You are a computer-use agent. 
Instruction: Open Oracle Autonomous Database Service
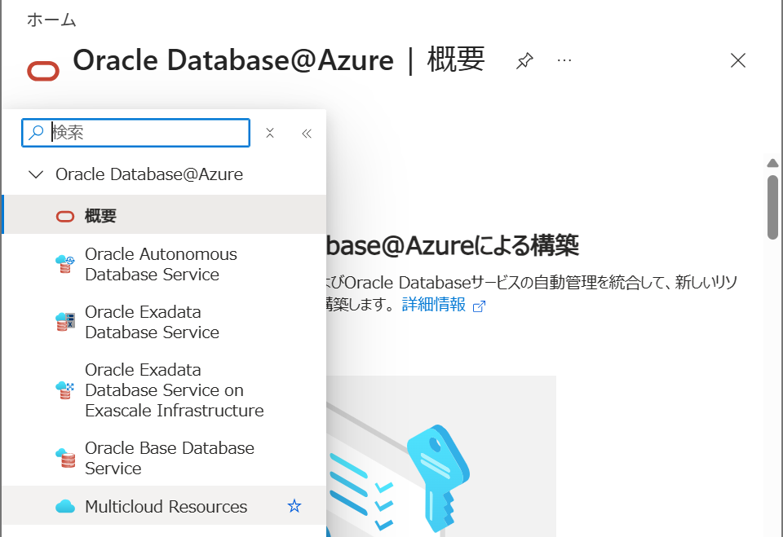pos(164,264)
